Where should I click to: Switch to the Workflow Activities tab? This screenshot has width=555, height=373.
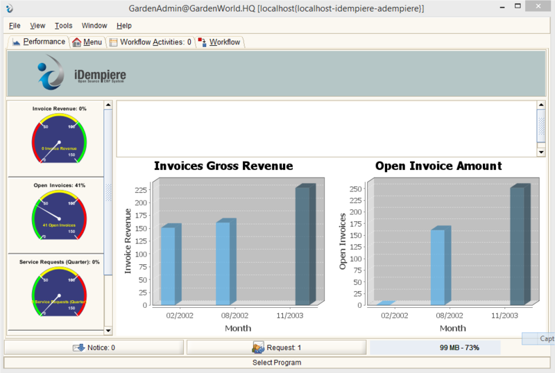(155, 42)
